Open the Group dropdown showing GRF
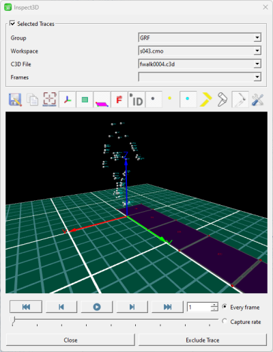 tap(200, 38)
